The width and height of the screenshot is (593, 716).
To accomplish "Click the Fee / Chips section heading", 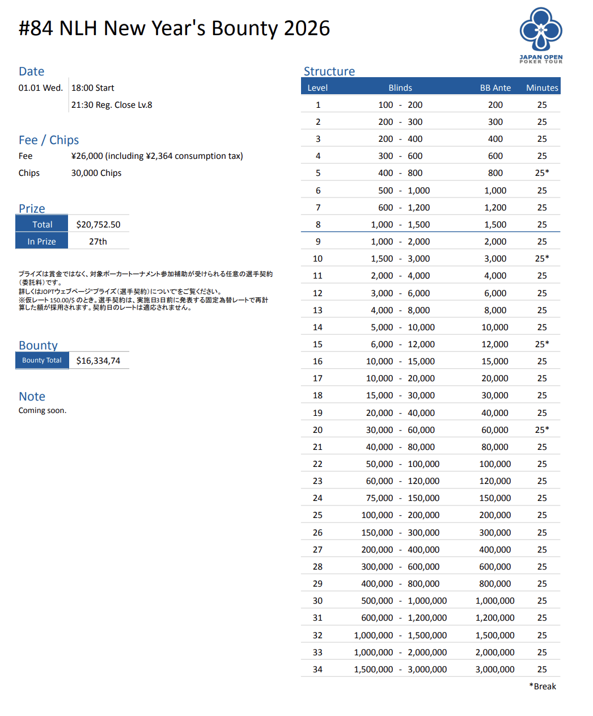I will point(49,140).
